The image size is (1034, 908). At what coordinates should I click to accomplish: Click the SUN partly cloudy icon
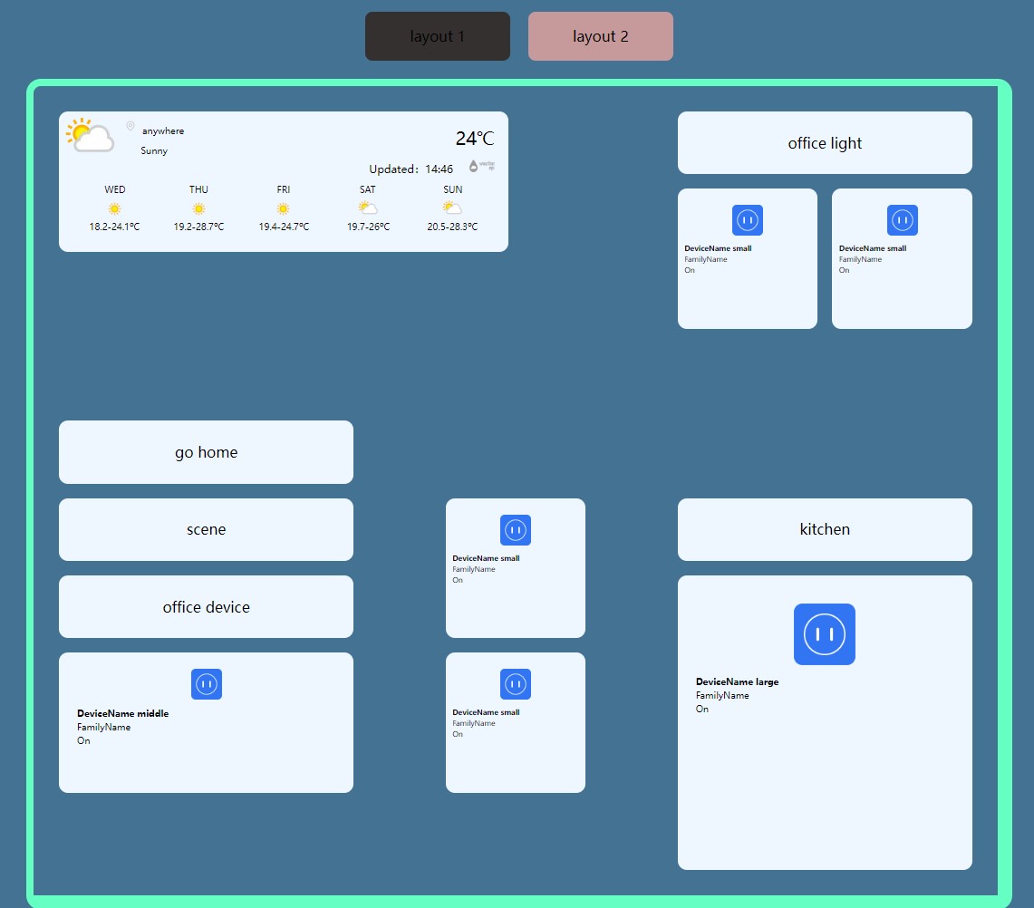(452, 208)
